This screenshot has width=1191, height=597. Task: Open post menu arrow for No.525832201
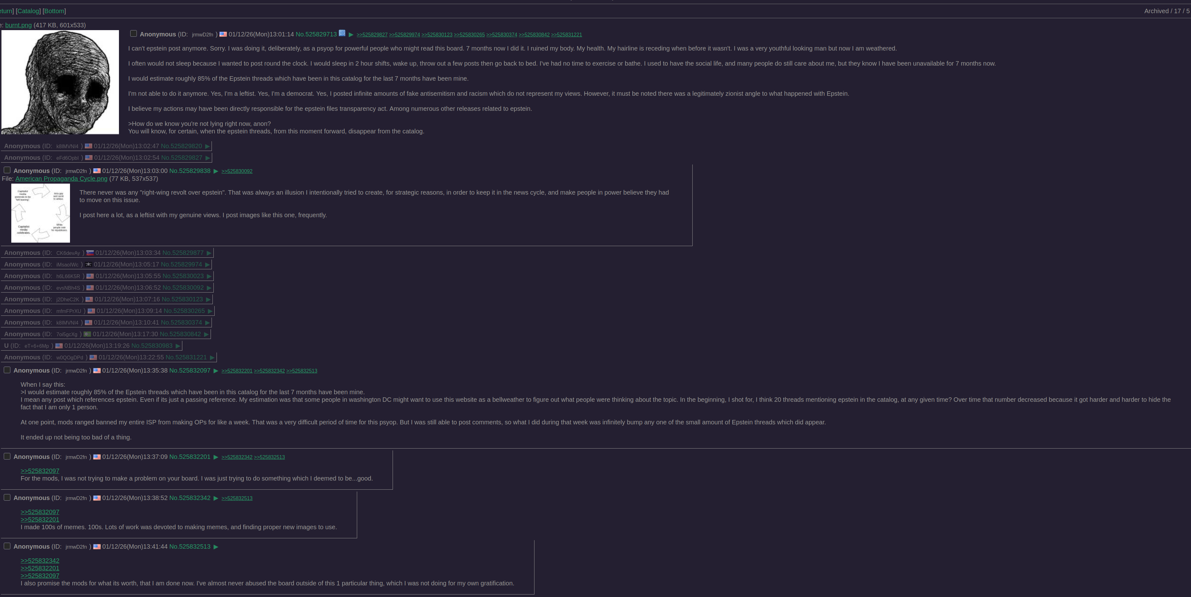pos(216,457)
